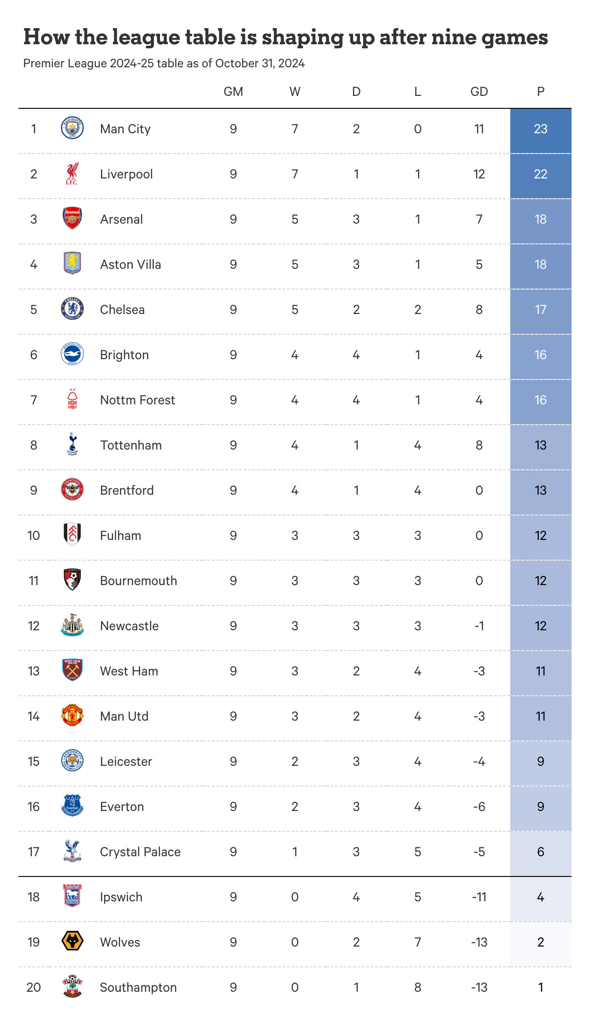Viewport: 590px width, 1030px height.
Task: Click the Everton club crest
Action: 72,806
